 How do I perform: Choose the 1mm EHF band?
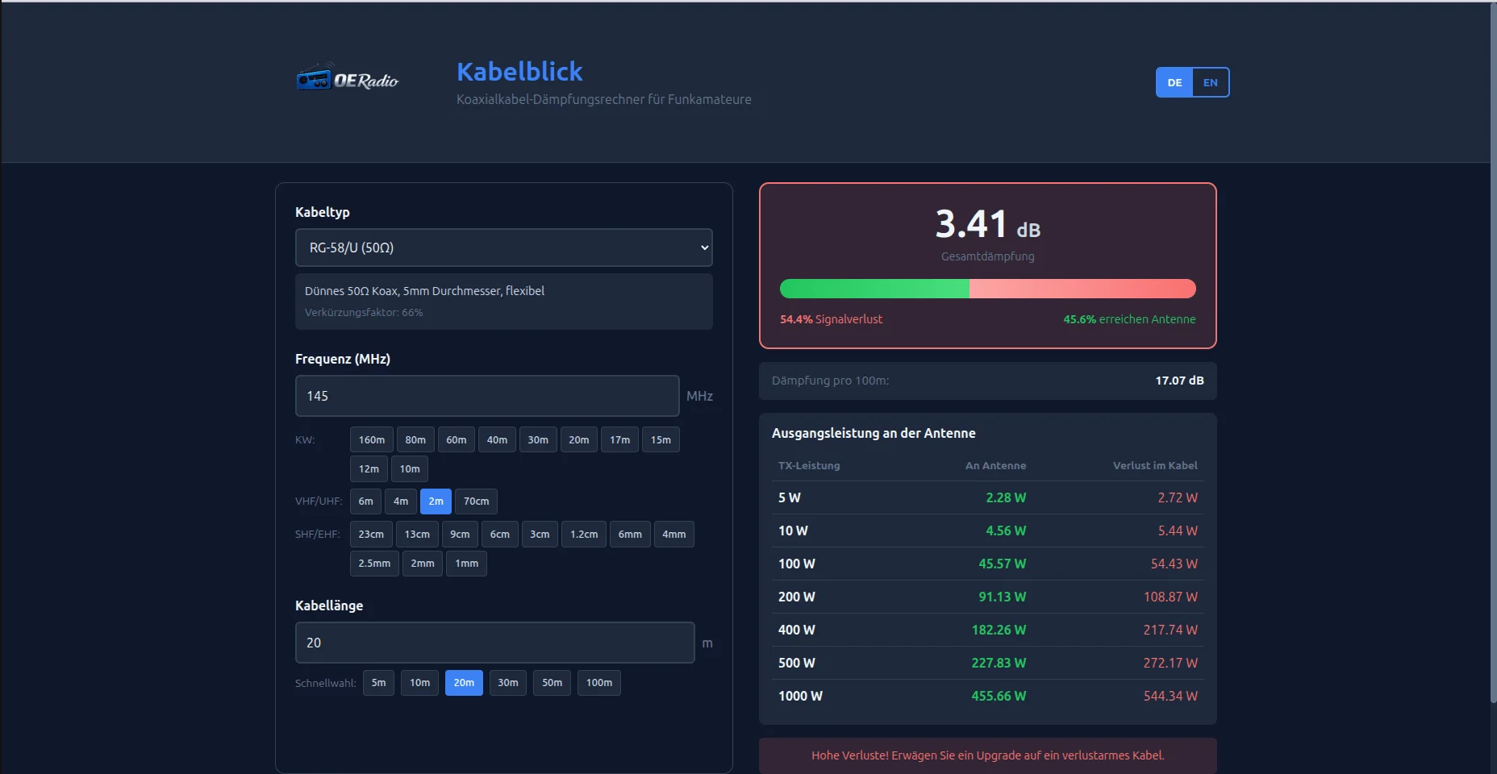466,563
